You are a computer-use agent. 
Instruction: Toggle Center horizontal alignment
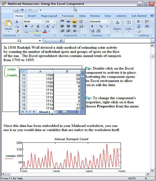[68, 26]
